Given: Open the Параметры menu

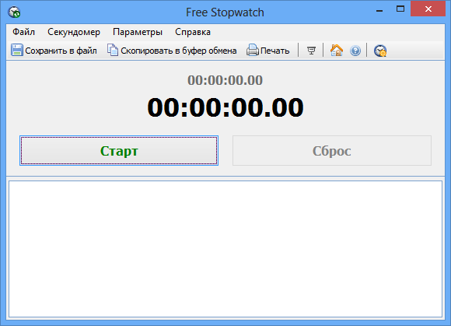Looking at the screenshot, I should pyautogui.click(x=138, y=32).
